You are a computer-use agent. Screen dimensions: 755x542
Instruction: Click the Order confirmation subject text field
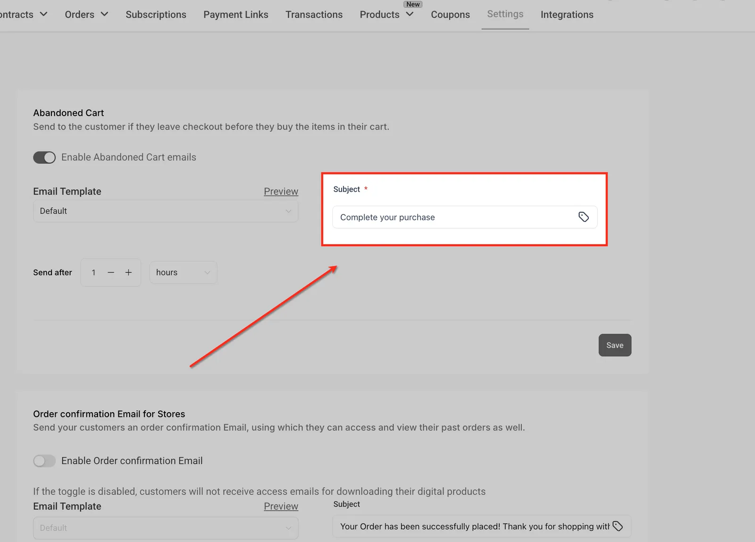point(482,526)
